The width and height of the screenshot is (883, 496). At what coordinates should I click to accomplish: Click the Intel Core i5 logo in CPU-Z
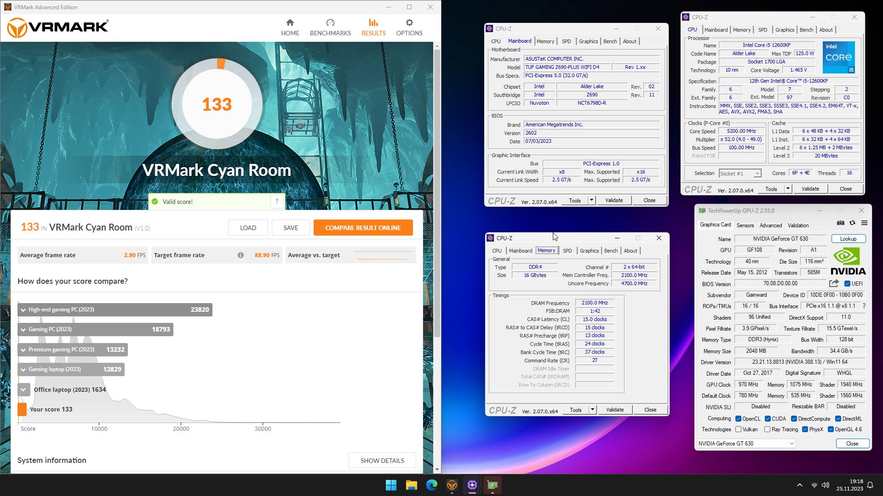(x=838, y=57)
